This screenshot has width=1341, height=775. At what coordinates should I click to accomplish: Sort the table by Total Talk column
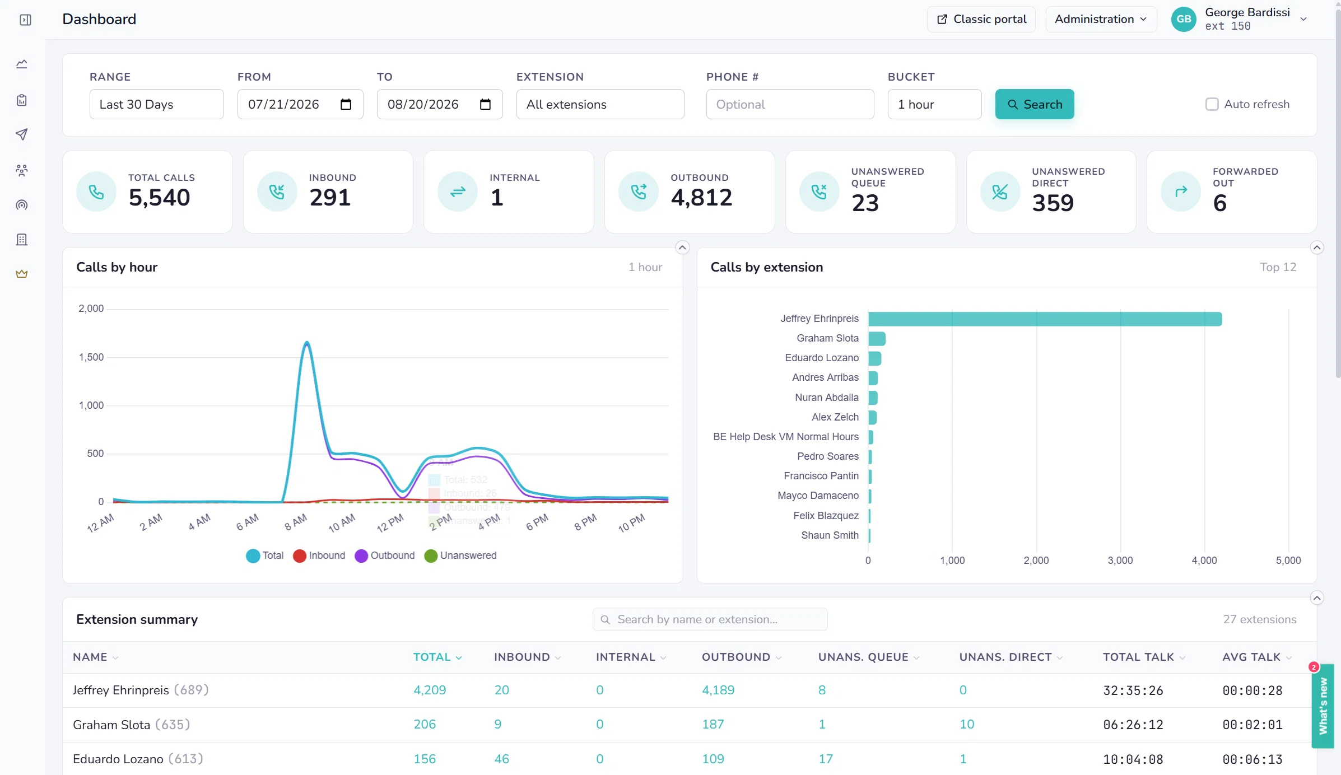coord(1144,657)
